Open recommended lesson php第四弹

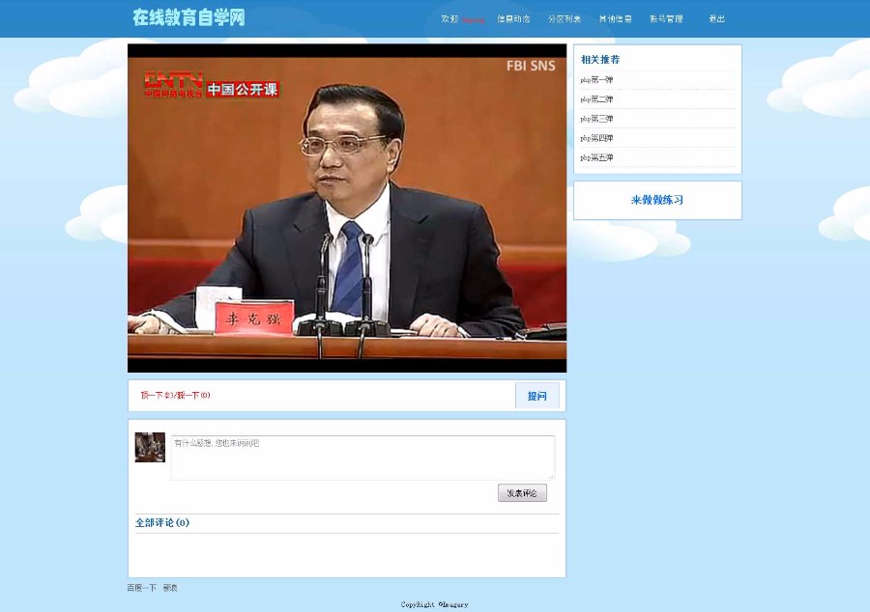pos(596,138)
